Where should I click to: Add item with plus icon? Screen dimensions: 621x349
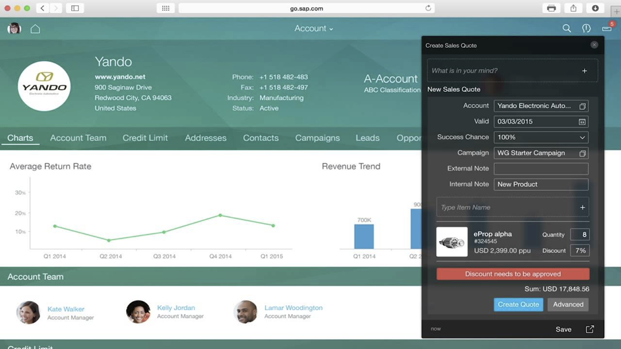pos(582,207)
